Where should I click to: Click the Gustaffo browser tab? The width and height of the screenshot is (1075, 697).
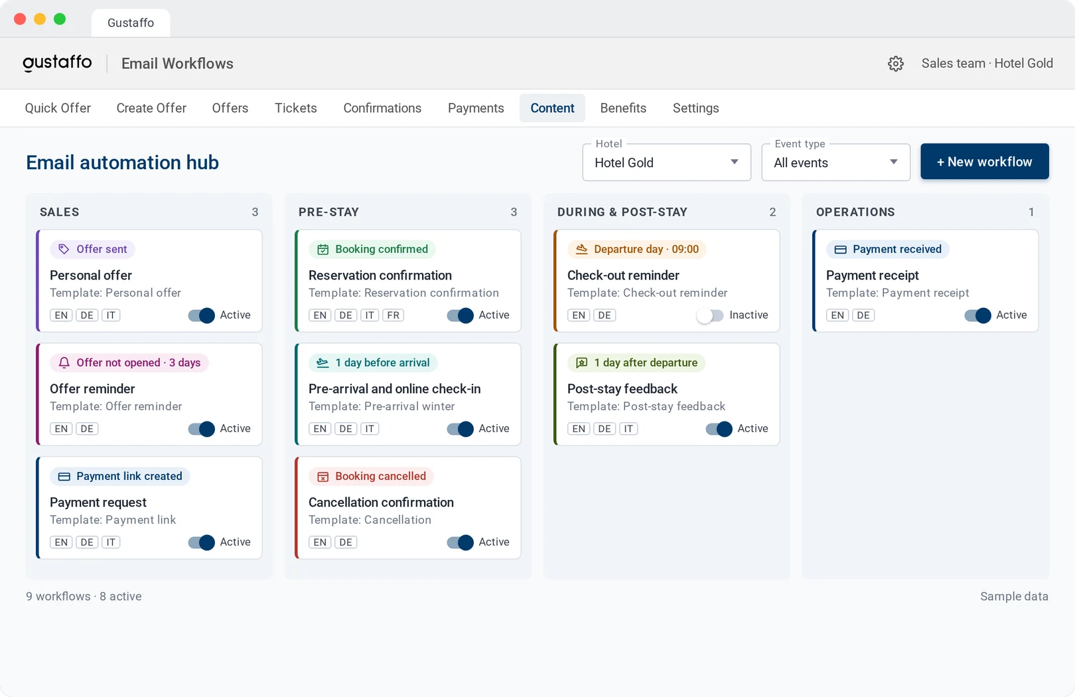click(x=131, y=23)
